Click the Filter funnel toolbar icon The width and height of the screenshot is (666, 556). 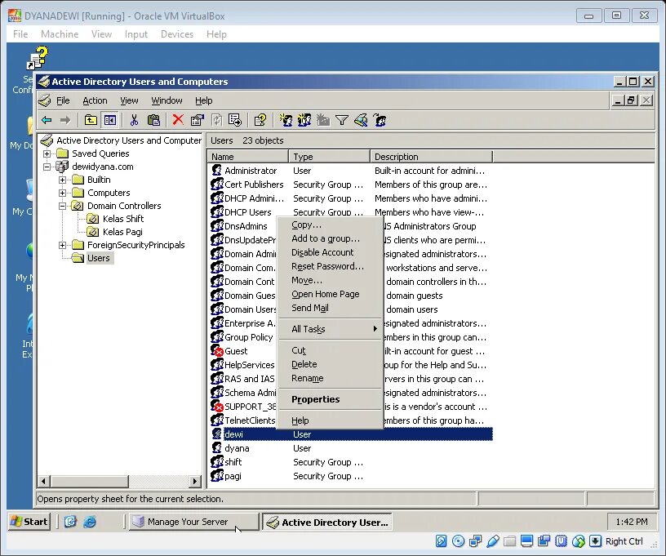[x=342, y=121]
